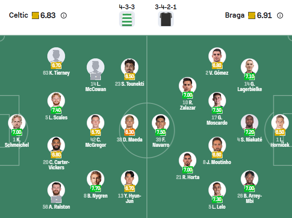Click the Celtic team name
The height and width of the screenshot is (218, 292).
click(19, 15)
